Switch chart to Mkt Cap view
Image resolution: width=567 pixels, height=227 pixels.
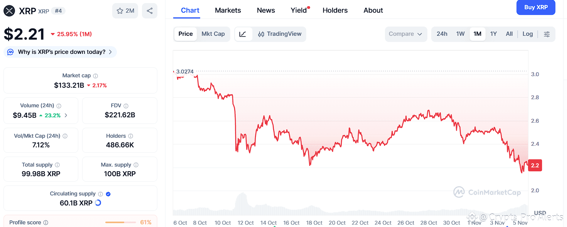(213, 34)
